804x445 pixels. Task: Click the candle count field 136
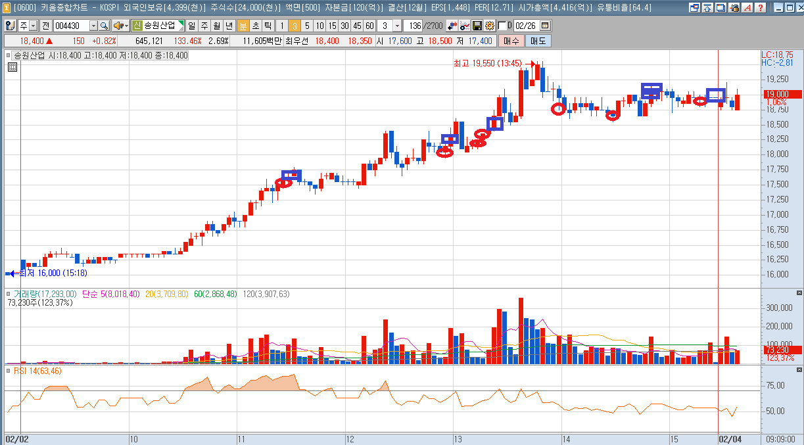tap(412, 26)
